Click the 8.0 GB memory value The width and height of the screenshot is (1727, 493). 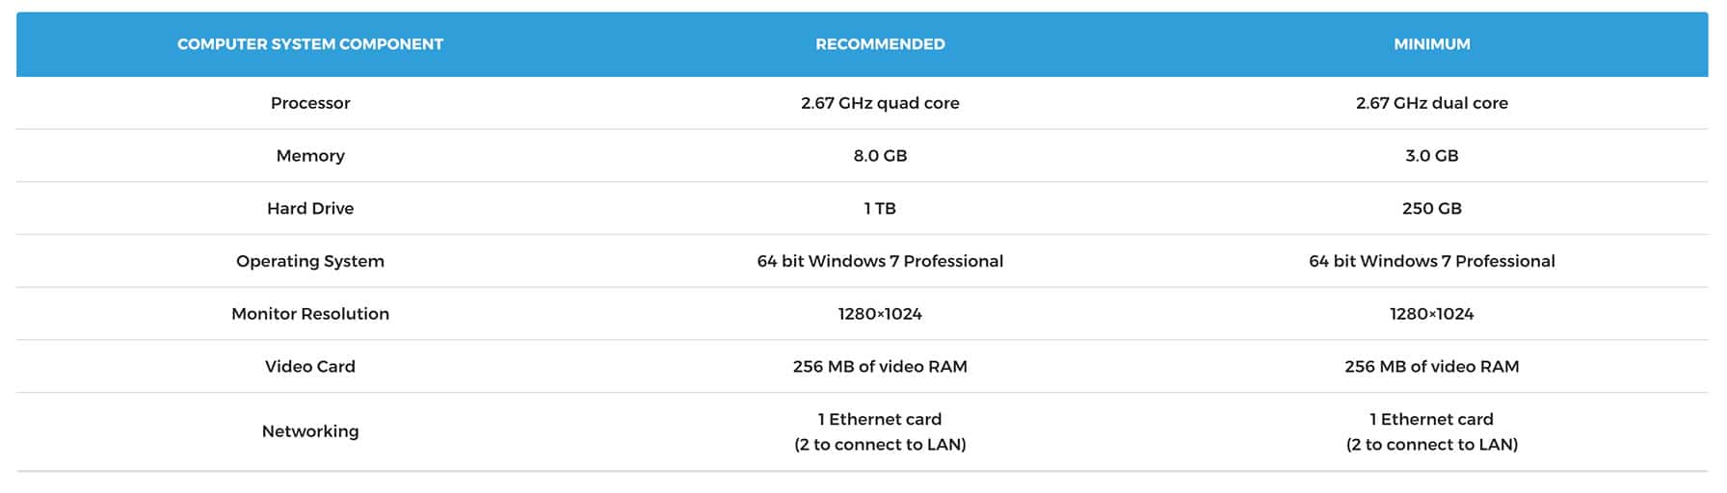tap(880, 156)
